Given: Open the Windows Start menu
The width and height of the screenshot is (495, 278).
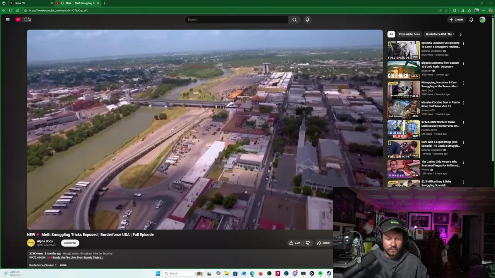Looking at the screenshot, I should [158, 273].
